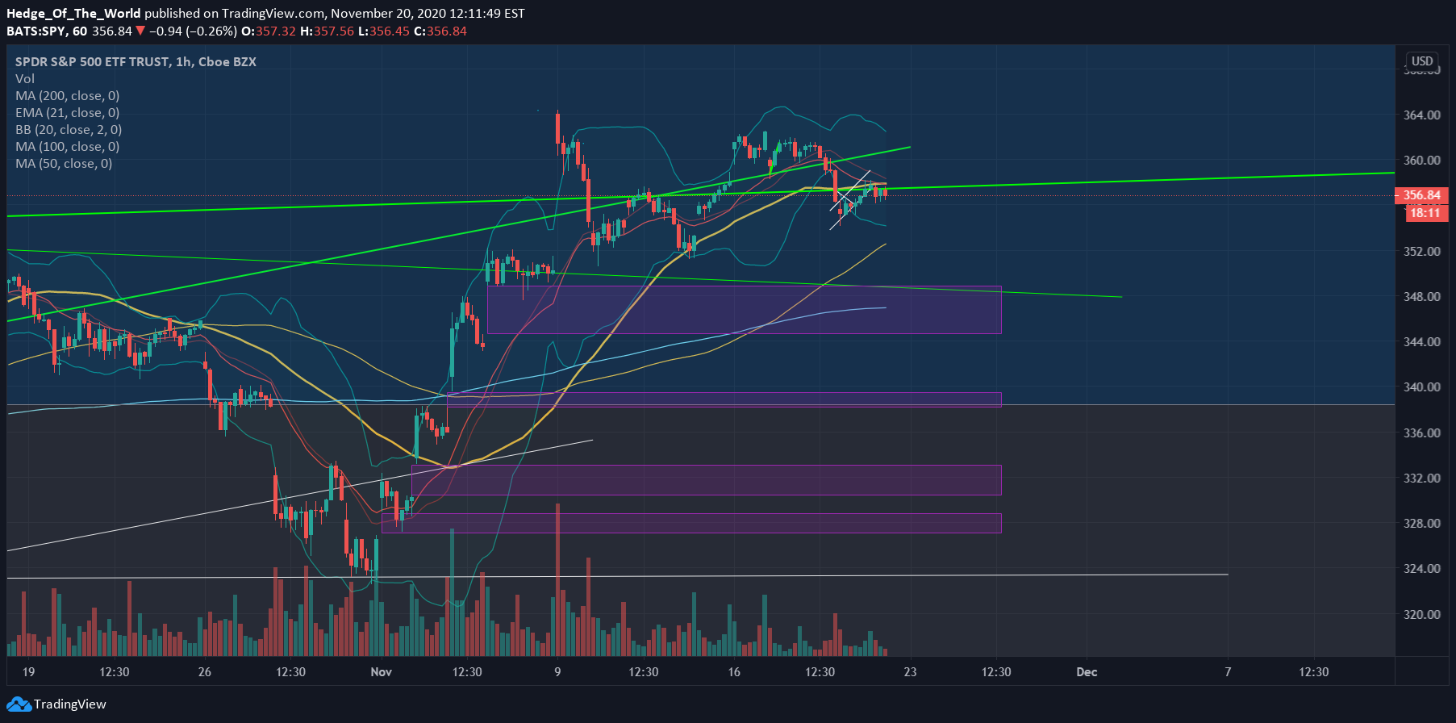
Task: Click the 7 date label on time axis
Action: (1228, 671)
